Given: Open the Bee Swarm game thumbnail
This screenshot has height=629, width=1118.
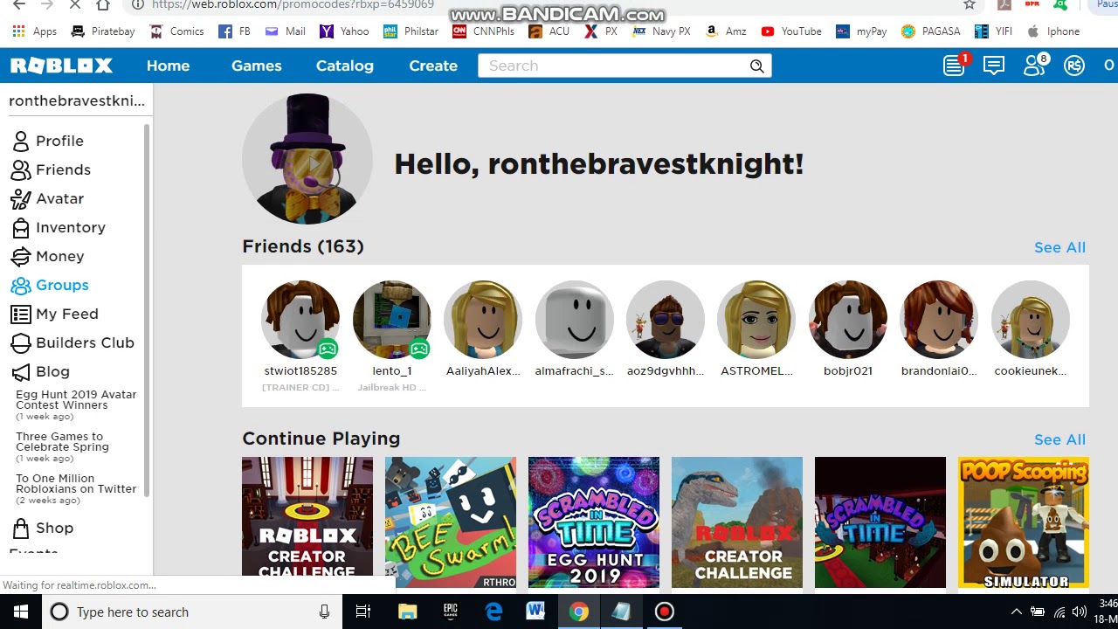Looking at the screenshot, I should click(x=451, y=522).
